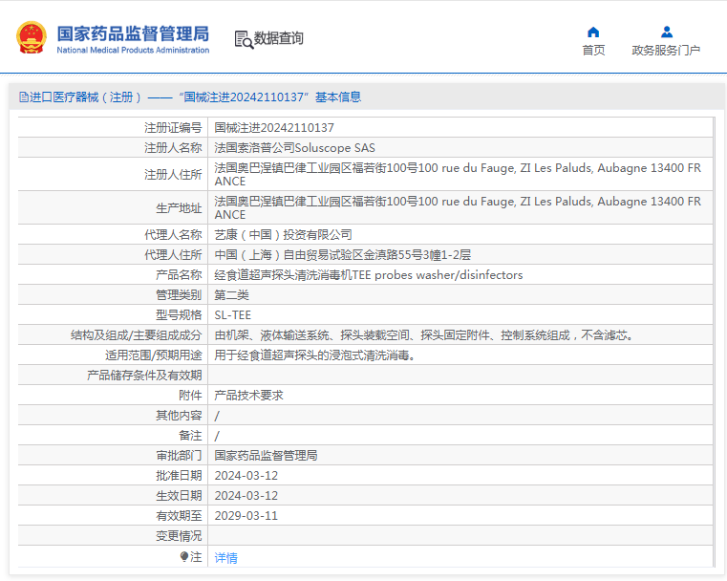Screen dimensions: 727x581
Task: Select 艺康（中国）投资有限公司 agent name
Action: 283,235
